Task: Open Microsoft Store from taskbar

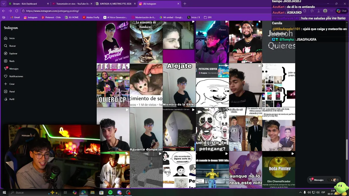Action: coord(101,192)
